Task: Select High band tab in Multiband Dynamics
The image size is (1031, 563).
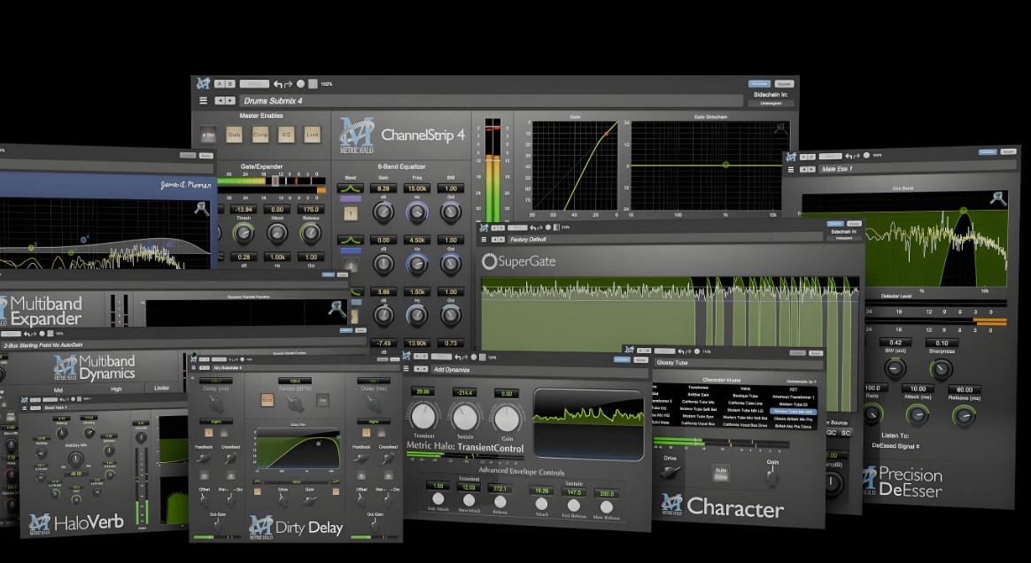Action: (116, 389)
